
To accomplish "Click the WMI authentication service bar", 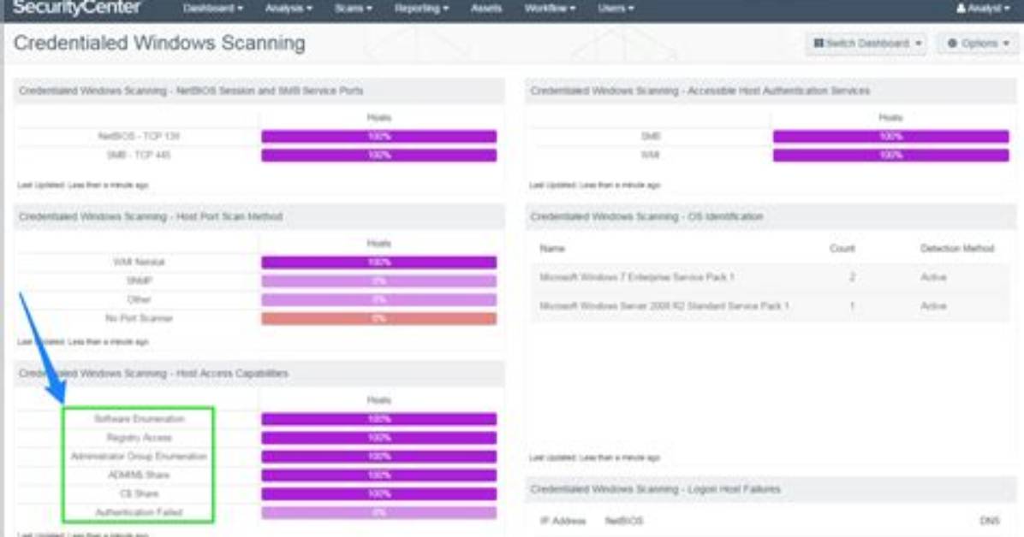I will (890, 156).
